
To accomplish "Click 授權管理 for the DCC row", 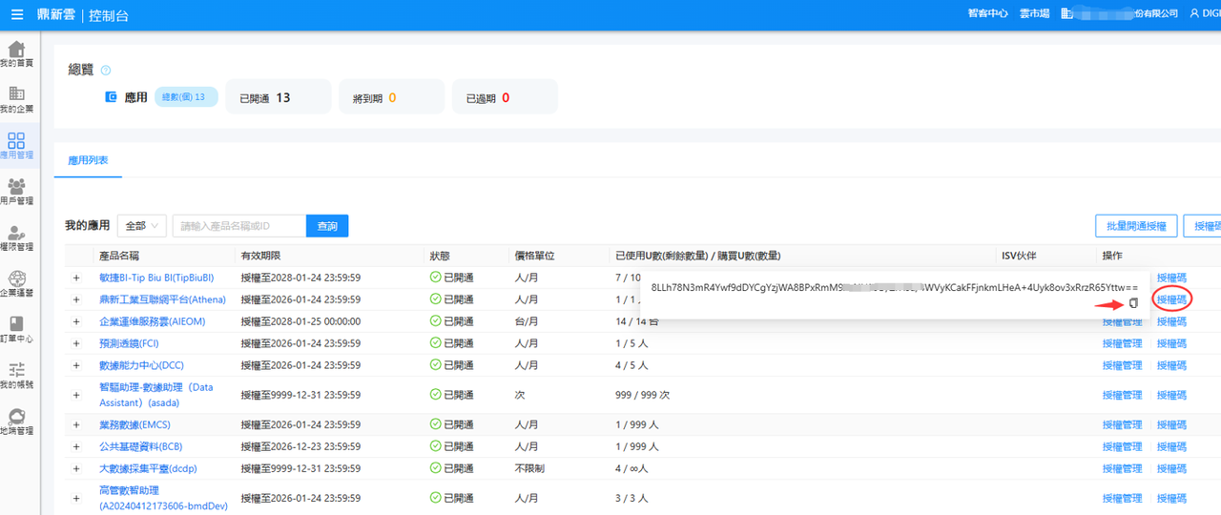I will point(1122,365).
